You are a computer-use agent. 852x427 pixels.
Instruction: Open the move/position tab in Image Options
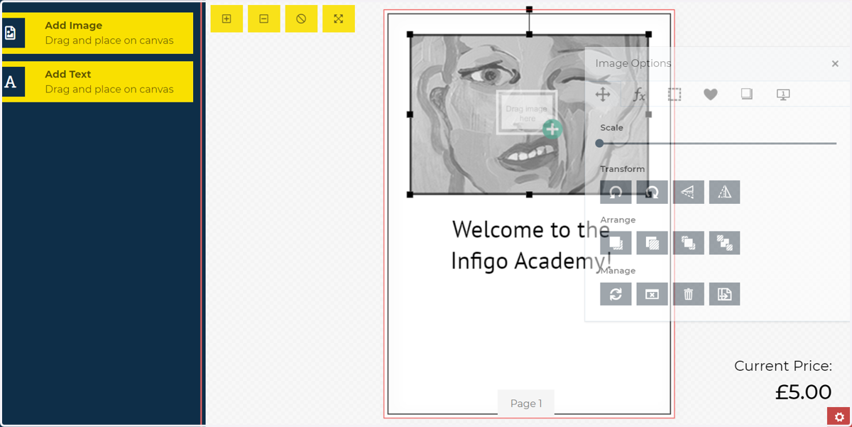click(x=603, y=94)
